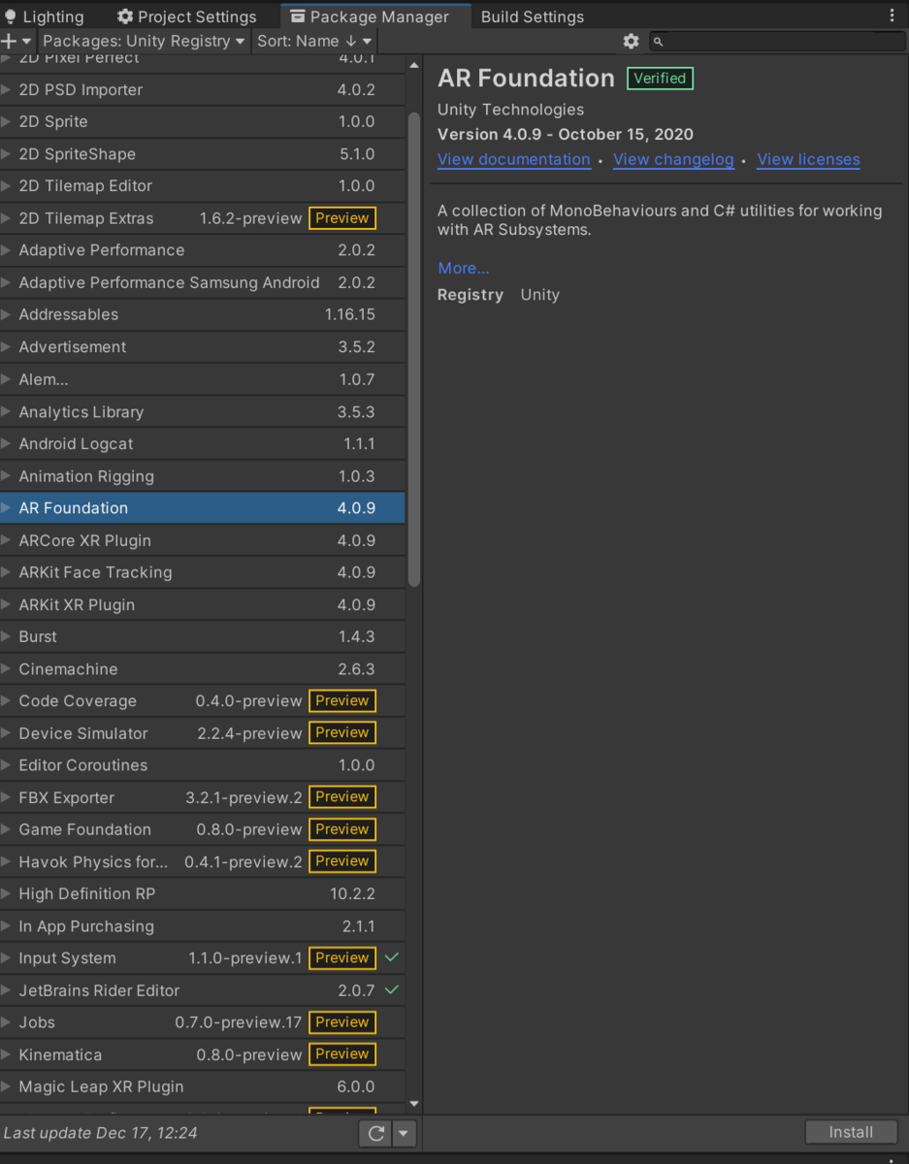Screen dimensions: 909x1164
Task: Click the scroll down arrow of package list
Action: point(414,1104)
